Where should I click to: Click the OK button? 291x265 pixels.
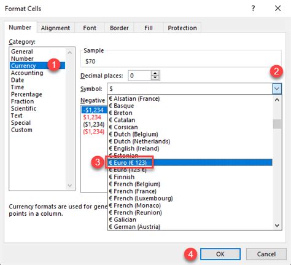[x=220, y=254]
